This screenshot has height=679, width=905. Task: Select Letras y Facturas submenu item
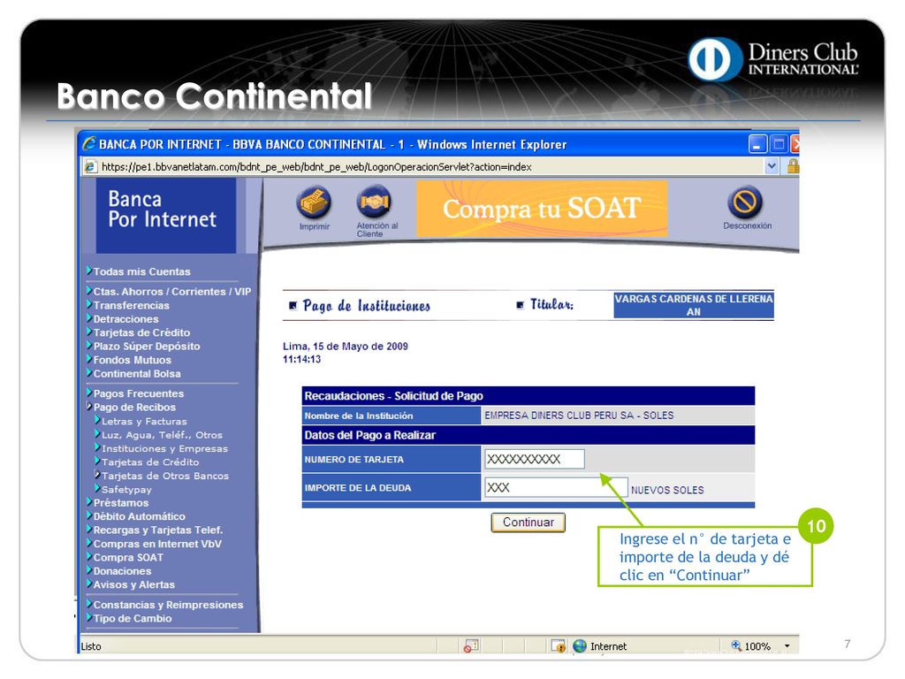(144, 422)
